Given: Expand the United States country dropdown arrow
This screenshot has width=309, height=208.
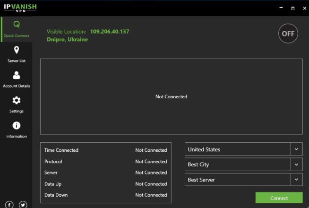Looking at the screenshot, I should click(296, 149).
